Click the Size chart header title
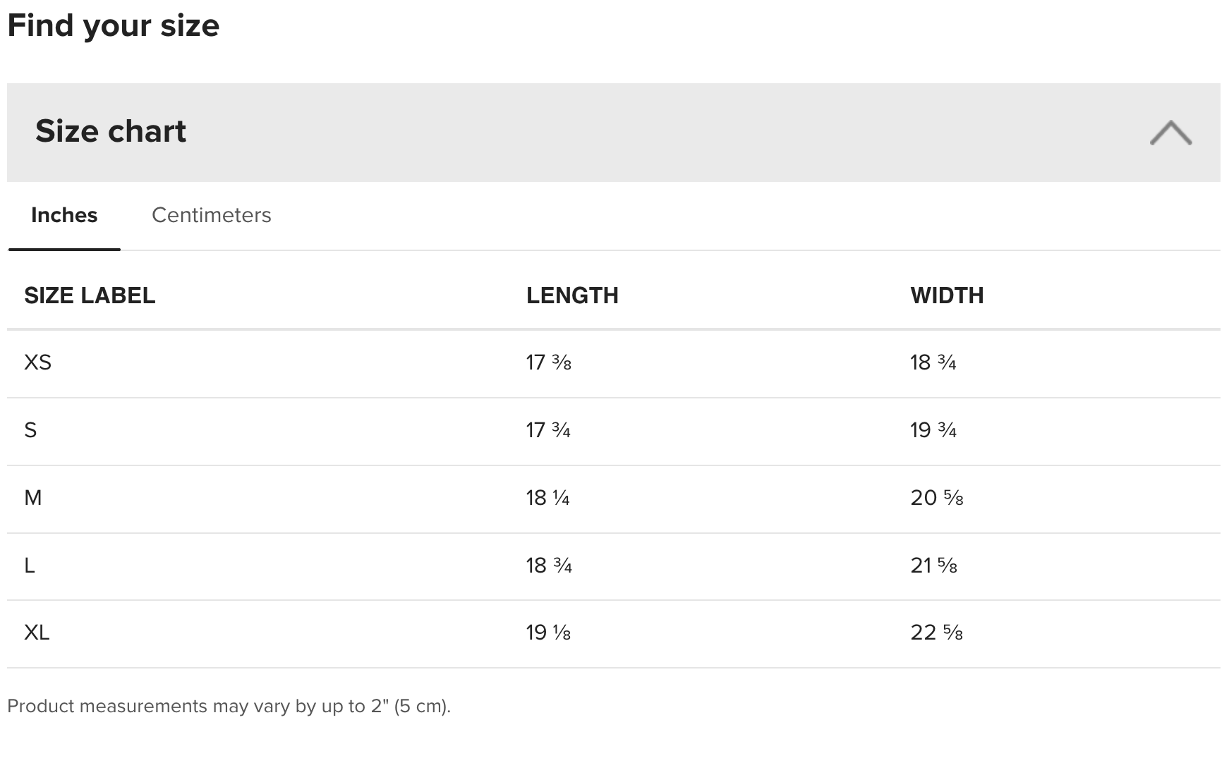Image resolution: width=1229 pixels, height=763 pixels. (x=111, y=131)
